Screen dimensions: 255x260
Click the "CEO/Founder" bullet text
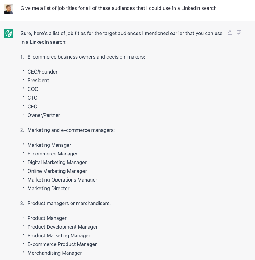click(x=42, y=72)
